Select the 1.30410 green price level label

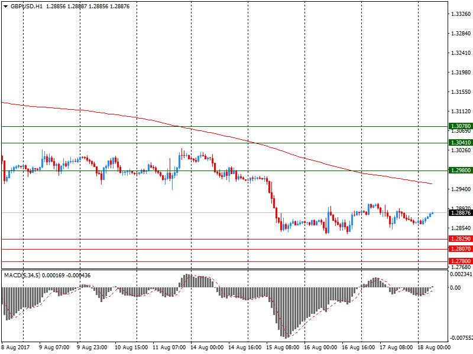(x=461, y=143)
